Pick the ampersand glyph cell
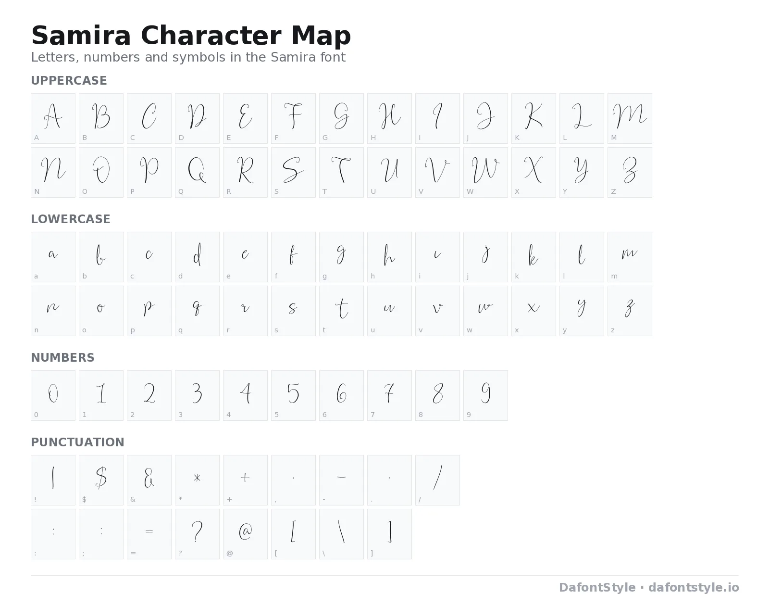The image size is (769, 606). pyautogui.click(x=149, y=480)
